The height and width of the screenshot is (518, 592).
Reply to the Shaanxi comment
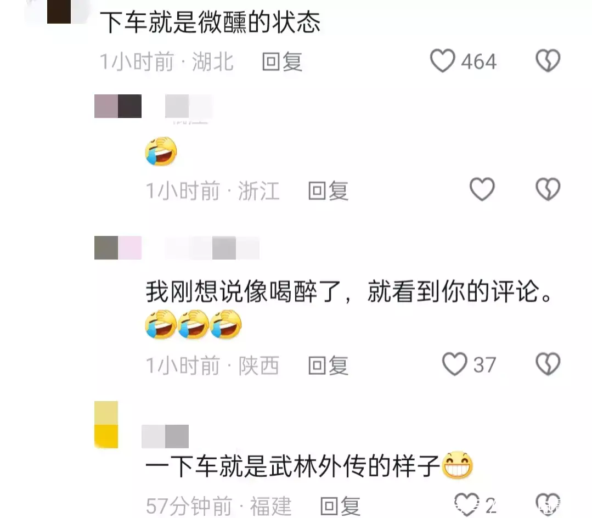328,365
